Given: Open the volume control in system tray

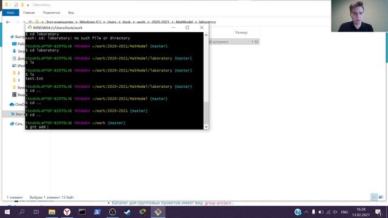Looking at the screenshot, I should 335,212.
